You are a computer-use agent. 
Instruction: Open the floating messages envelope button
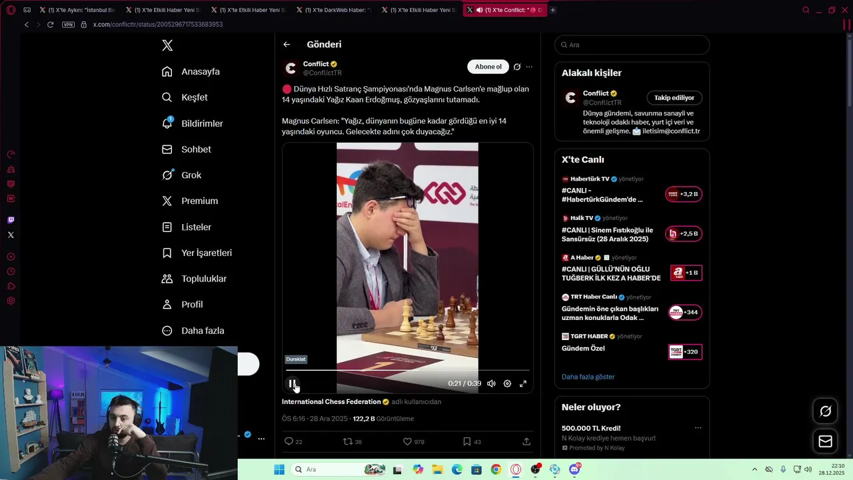click(x=825, y=441)
